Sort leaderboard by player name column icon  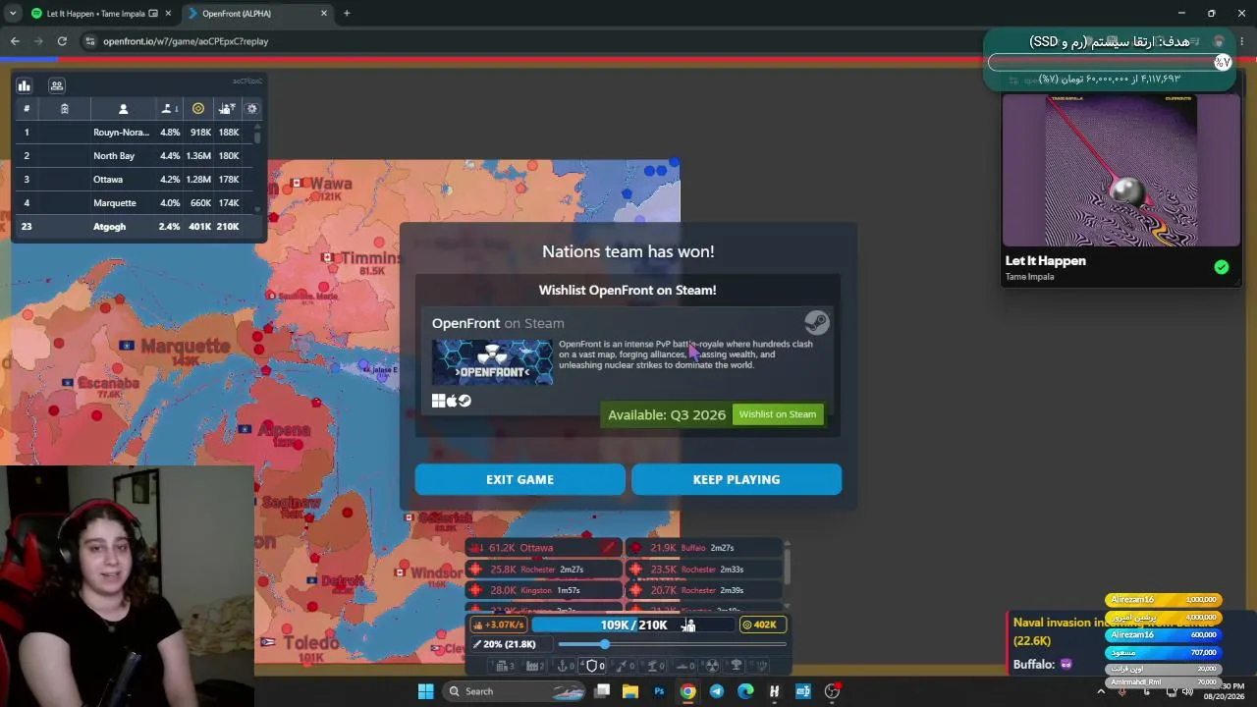[x=123, y=109]
